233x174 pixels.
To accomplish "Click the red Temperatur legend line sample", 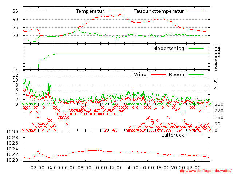I will (116, 11).
